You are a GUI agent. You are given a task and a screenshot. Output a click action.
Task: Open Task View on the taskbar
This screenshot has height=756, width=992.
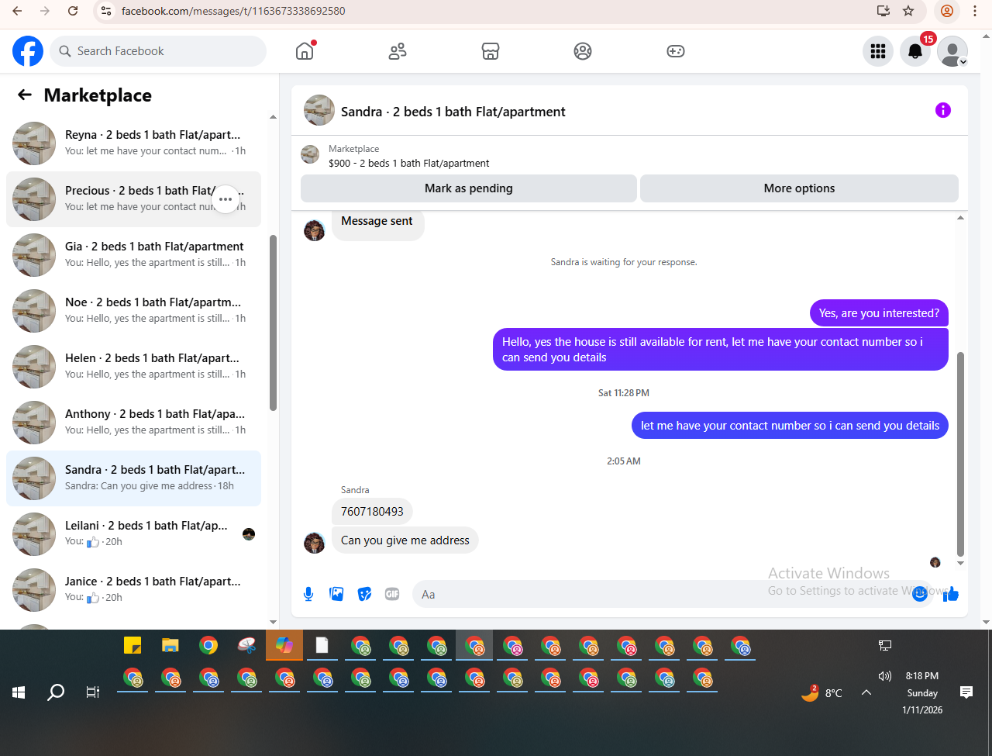[93, 692]
